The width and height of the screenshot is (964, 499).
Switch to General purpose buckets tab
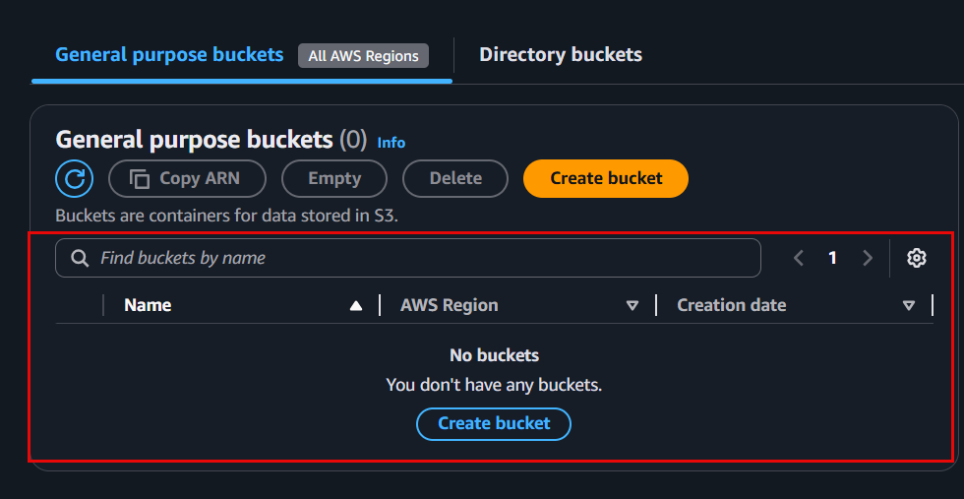click(169, 55)
